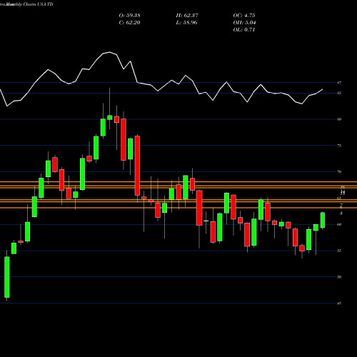The height and width of the screenshot is (357, 357).
Task: Click the '80' price axis label
Action: 339,119
